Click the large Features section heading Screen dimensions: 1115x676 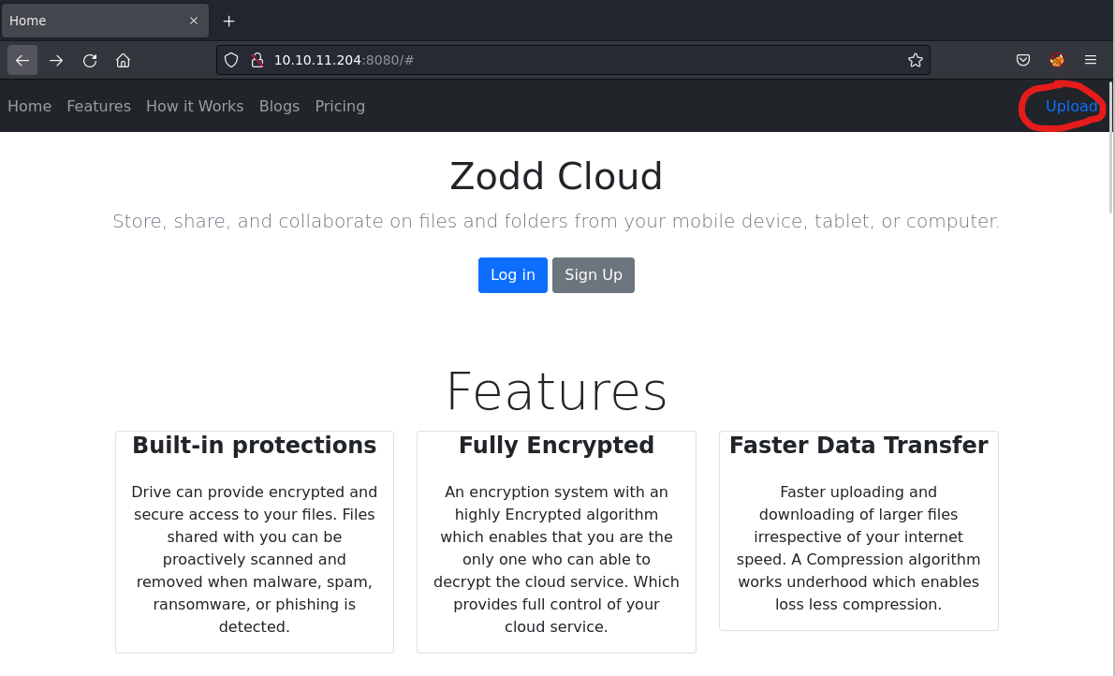[556, 391]
